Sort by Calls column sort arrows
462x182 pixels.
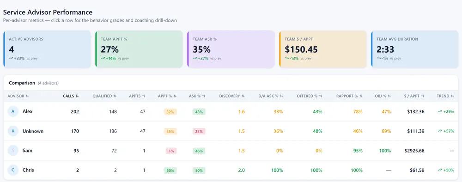77,96
